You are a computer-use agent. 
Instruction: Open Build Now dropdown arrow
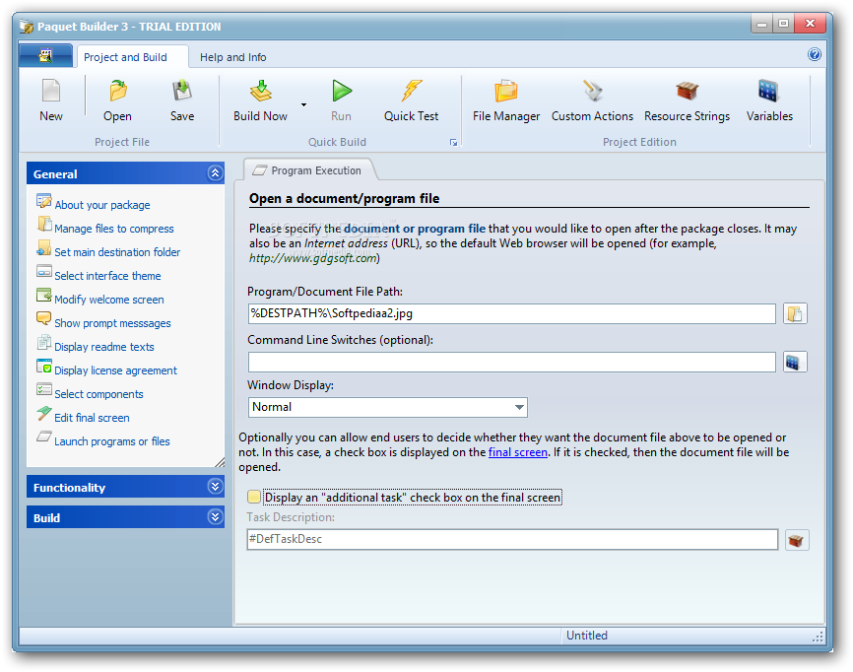click(303, 104)
